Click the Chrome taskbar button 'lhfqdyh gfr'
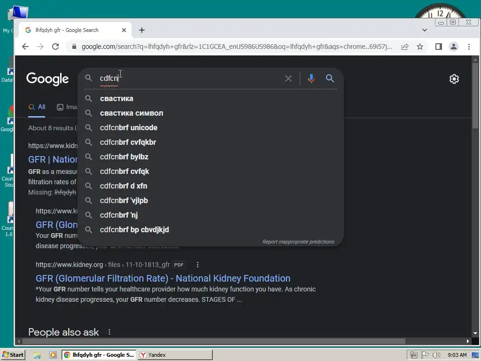The height and width of the screenshot is (361, 481). (x=99, y=355)
